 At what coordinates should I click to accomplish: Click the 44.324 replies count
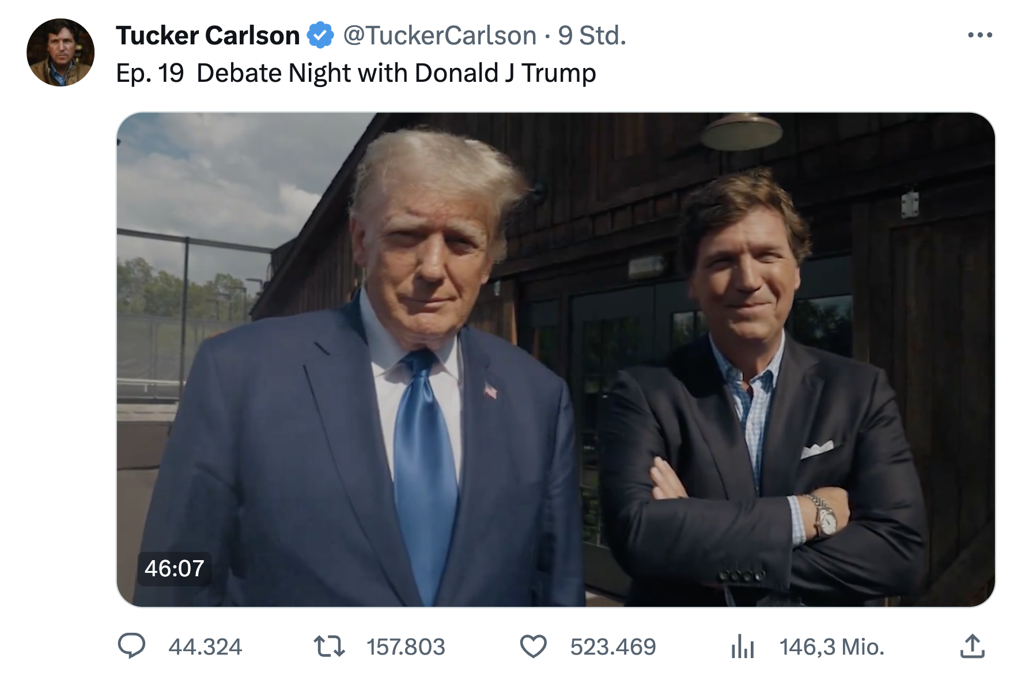pos(205,647)
